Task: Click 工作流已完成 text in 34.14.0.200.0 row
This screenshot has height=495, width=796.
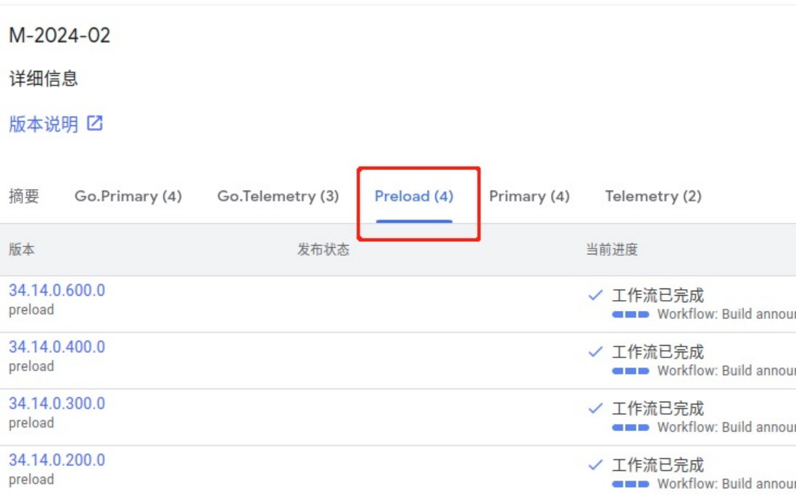Action: pos(658,465)
